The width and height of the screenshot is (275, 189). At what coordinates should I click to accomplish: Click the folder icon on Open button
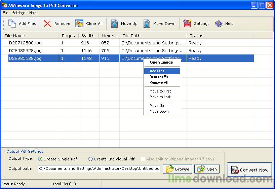[201, 169]
